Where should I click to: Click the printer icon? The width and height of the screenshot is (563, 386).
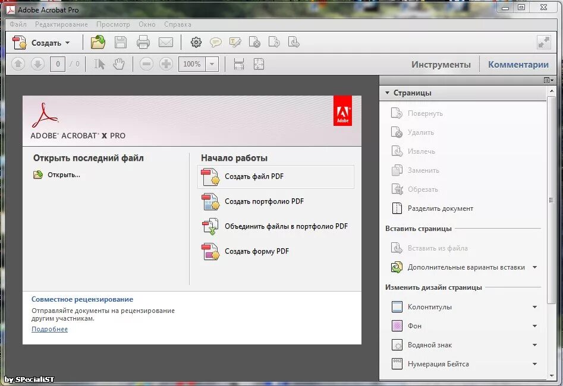click(143, 42)
